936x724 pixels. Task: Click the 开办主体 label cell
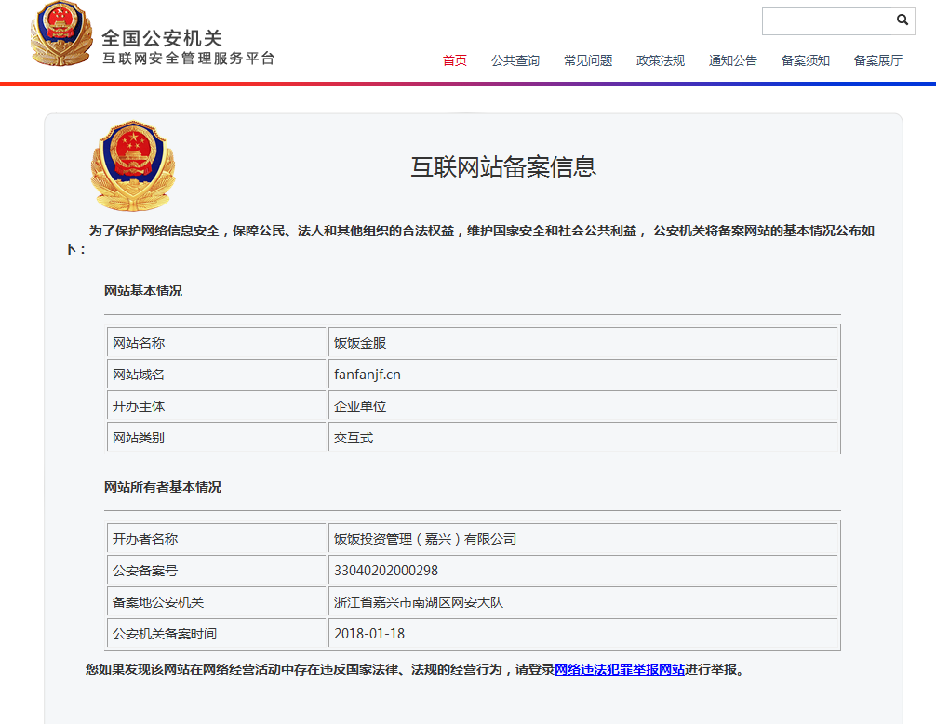pyautogui.click(x=216, y=406)
